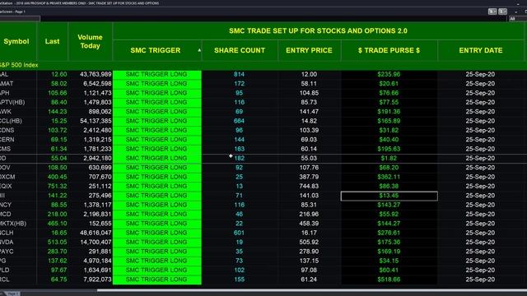The width and height of the screenshot is (527, 296).
Task: Switch to the Page 1 tab at bottom
Action: [12, 294]
